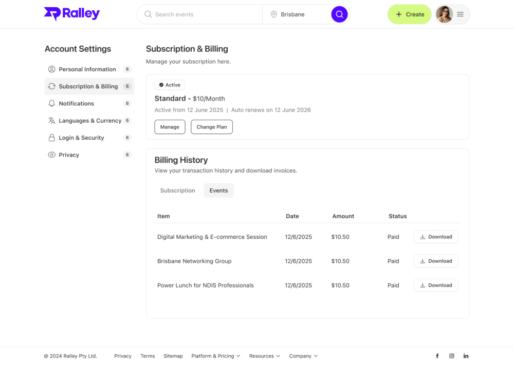The width and height of the screenshot is (514, 365).
Task: Open Ralley's Facebook page
Action: click(x=437, y=355)
